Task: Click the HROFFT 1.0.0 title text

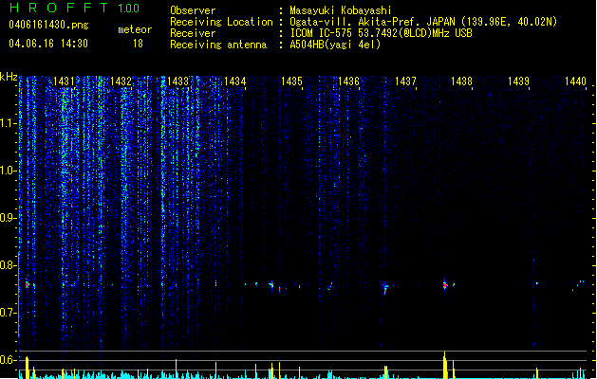Action: (75, 8)
